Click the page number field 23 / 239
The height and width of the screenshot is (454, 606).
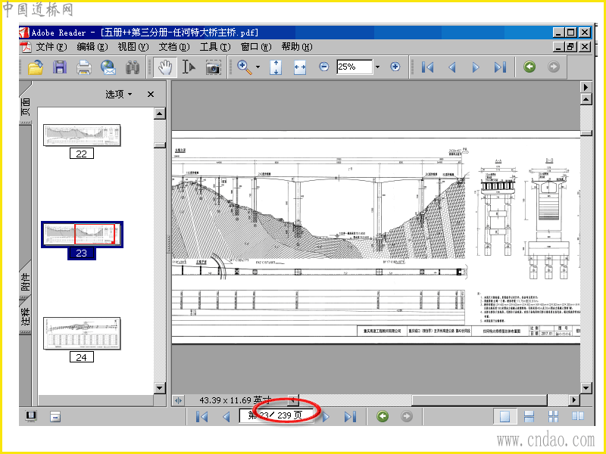pos(276,415)
